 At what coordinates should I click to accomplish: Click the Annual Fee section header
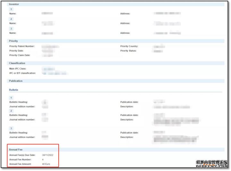tap(16, 150)
